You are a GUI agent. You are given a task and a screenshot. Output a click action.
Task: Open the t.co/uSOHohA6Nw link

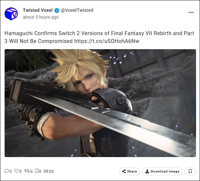point(107,41)
